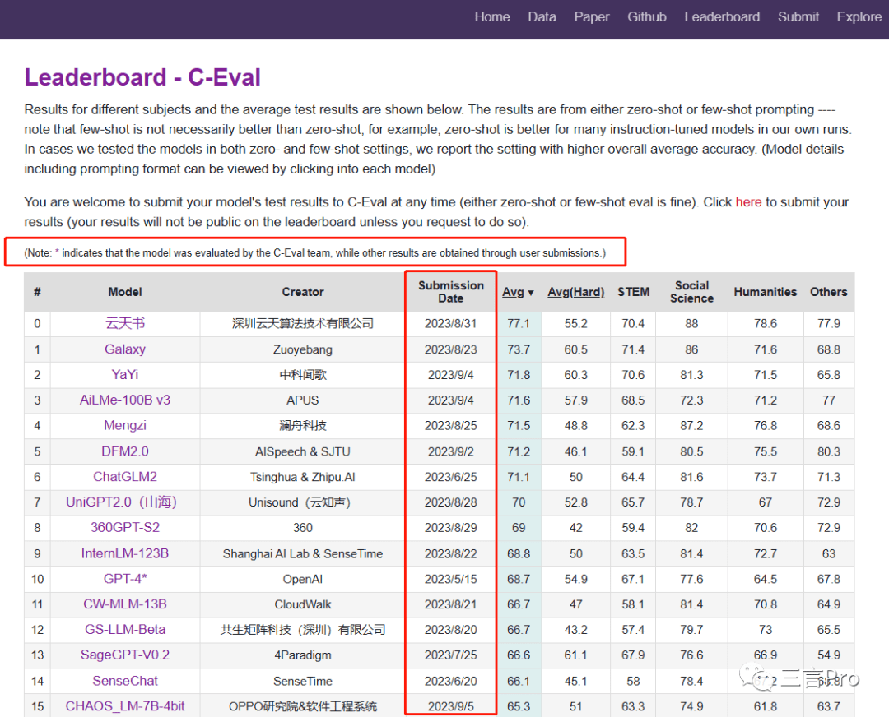Select the Avg(Hard) score '61.1'

coord(576,655)
